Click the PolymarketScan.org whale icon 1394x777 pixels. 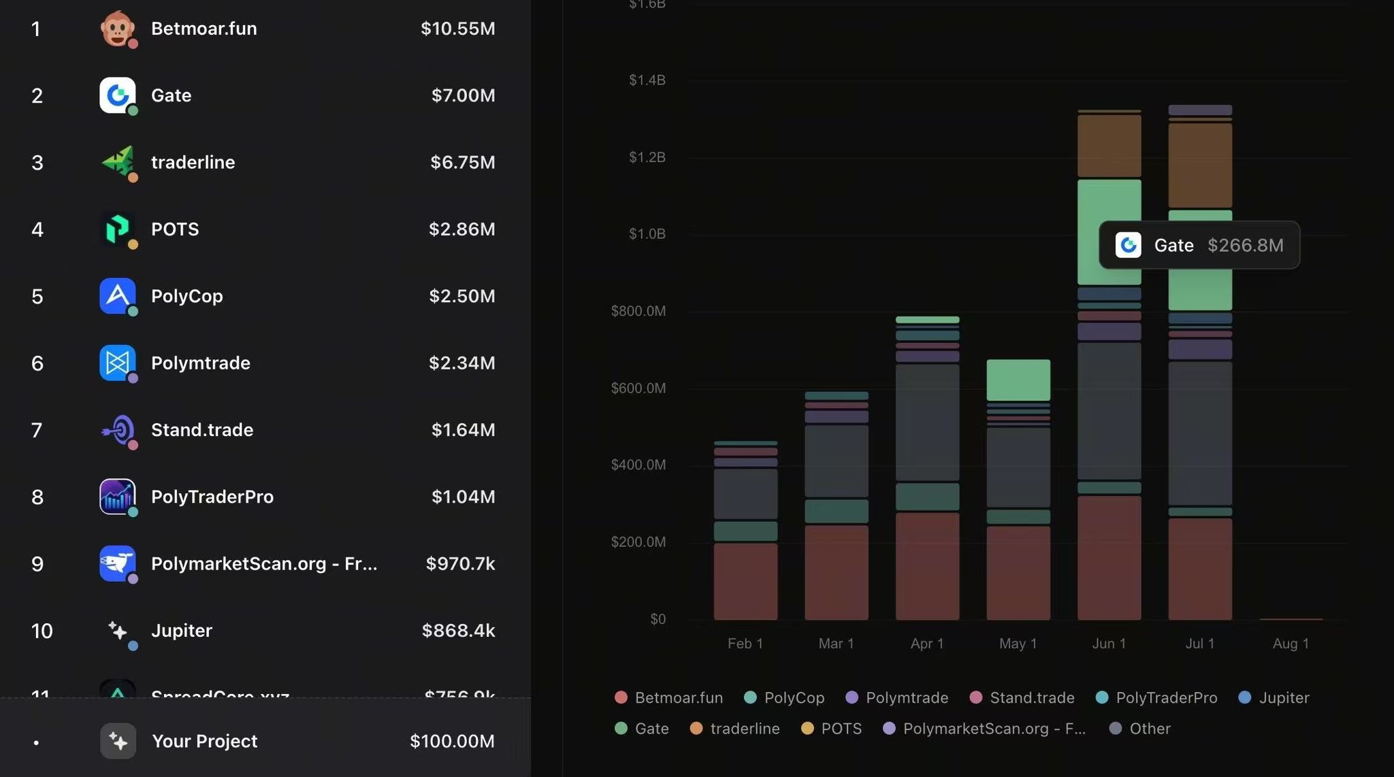click(118, 563)
